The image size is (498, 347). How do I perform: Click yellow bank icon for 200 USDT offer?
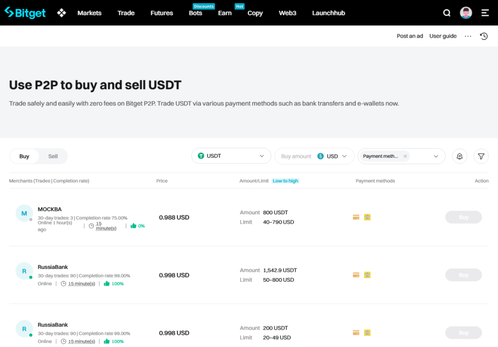[367, 333]
